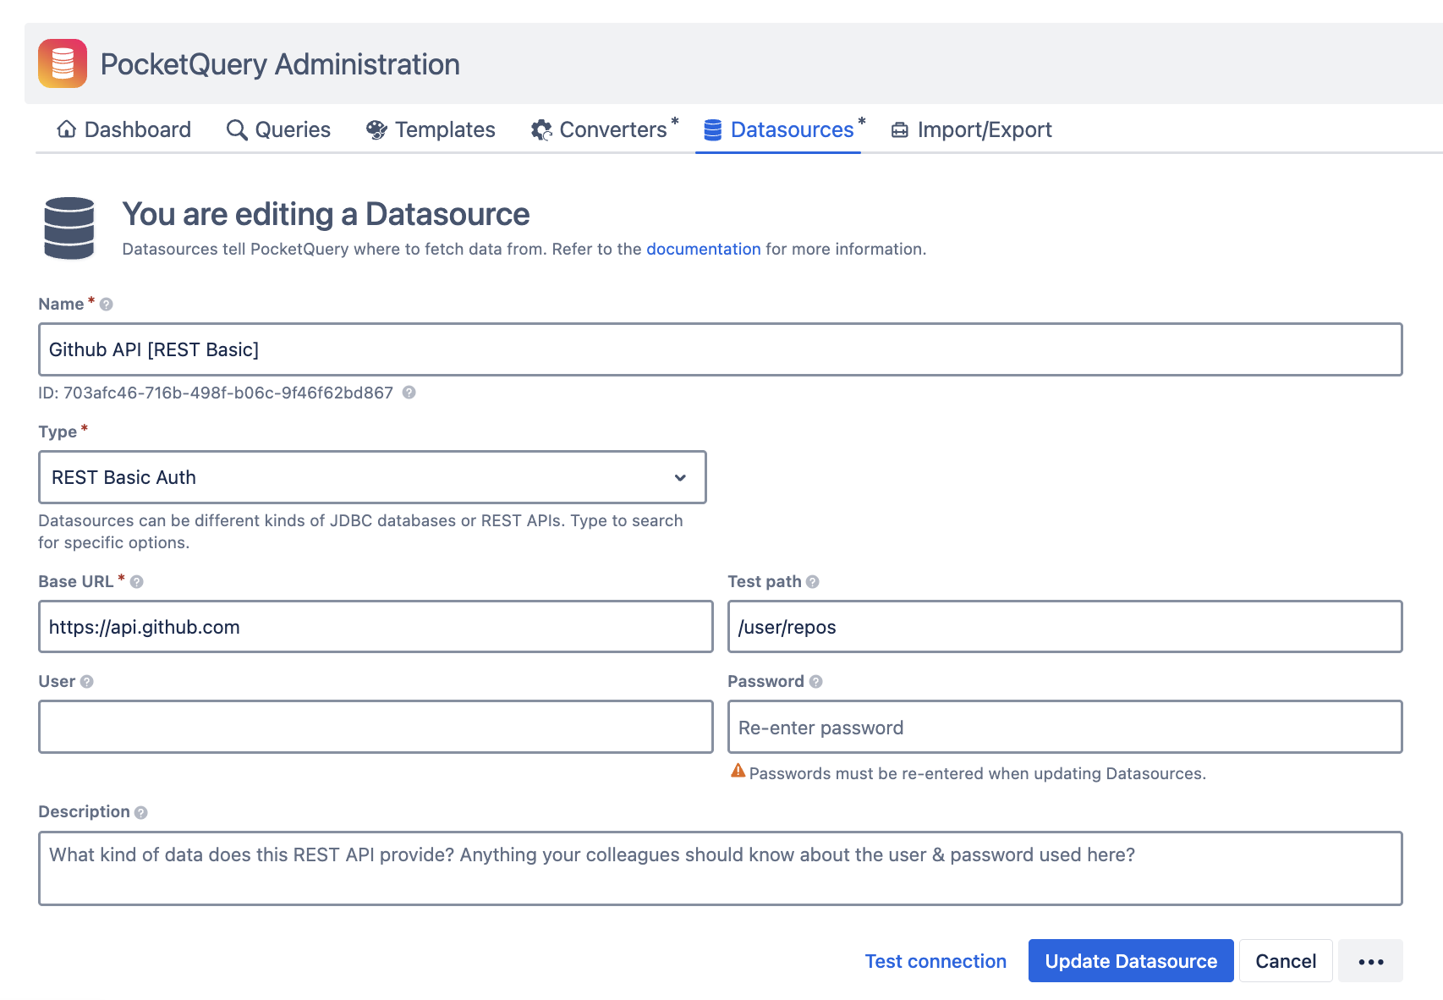Click the Import/Export icon
This screenshot has width=1443, height=1000.
[900, 129]
